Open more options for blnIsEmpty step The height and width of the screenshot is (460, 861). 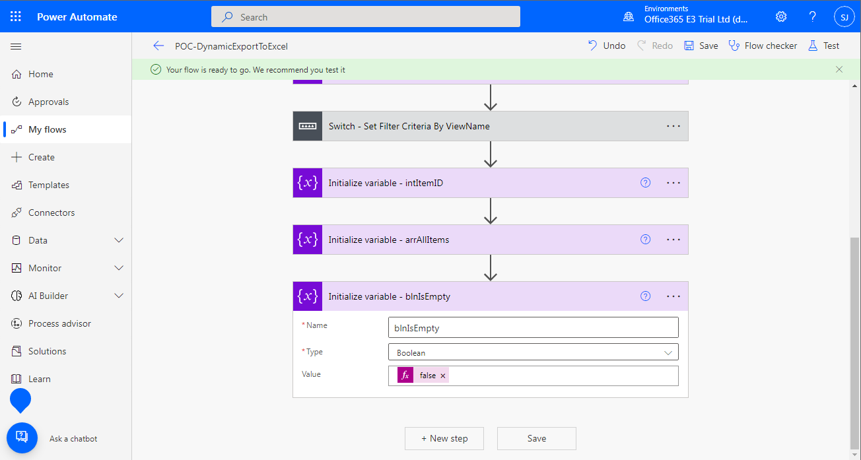point(673,296)
